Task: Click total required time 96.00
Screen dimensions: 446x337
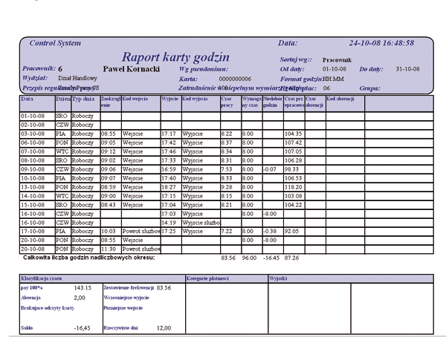Action: tap(249, 258)
